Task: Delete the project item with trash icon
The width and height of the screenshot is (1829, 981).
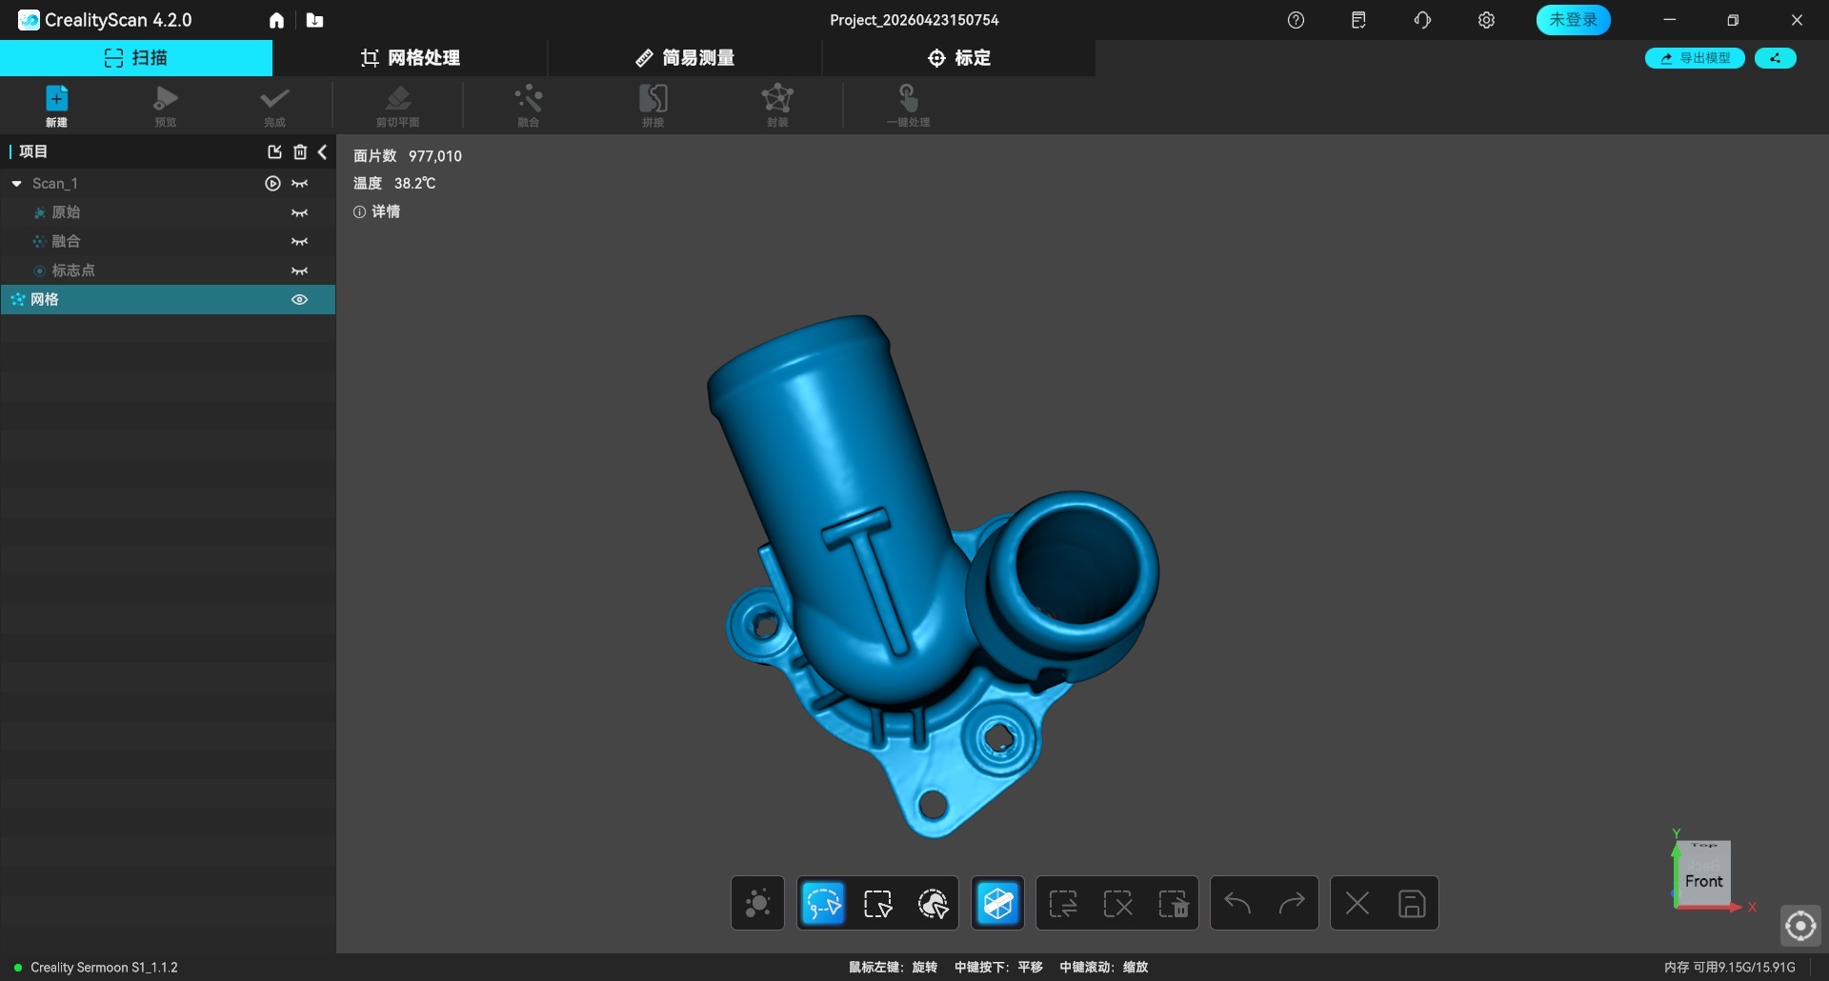Action: (x=300, y=151)
